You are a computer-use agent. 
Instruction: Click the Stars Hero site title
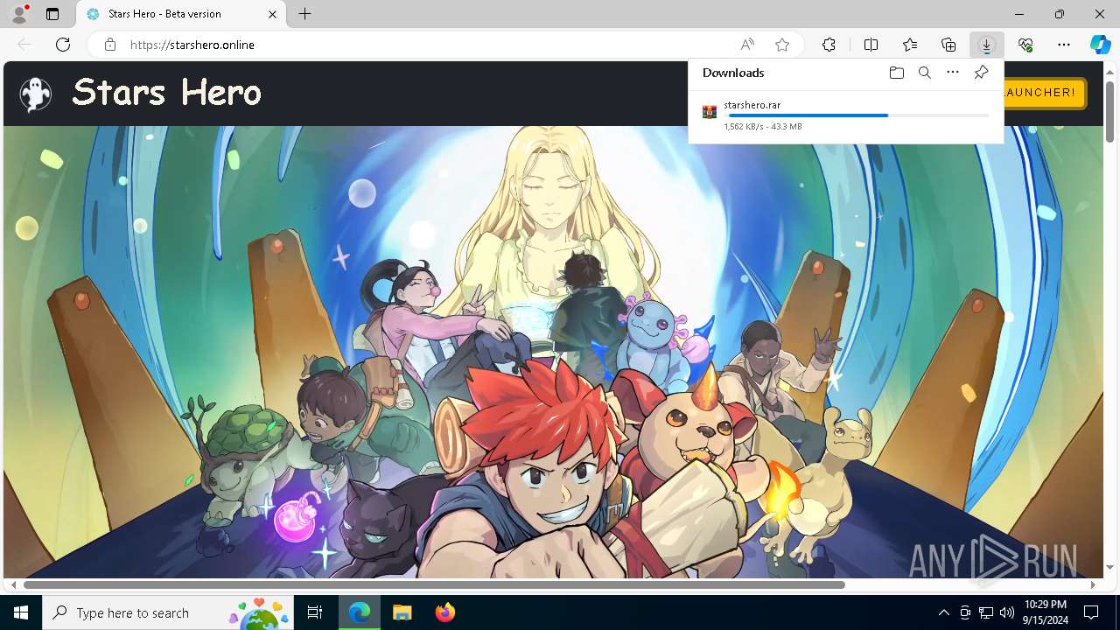coord(166,92)
